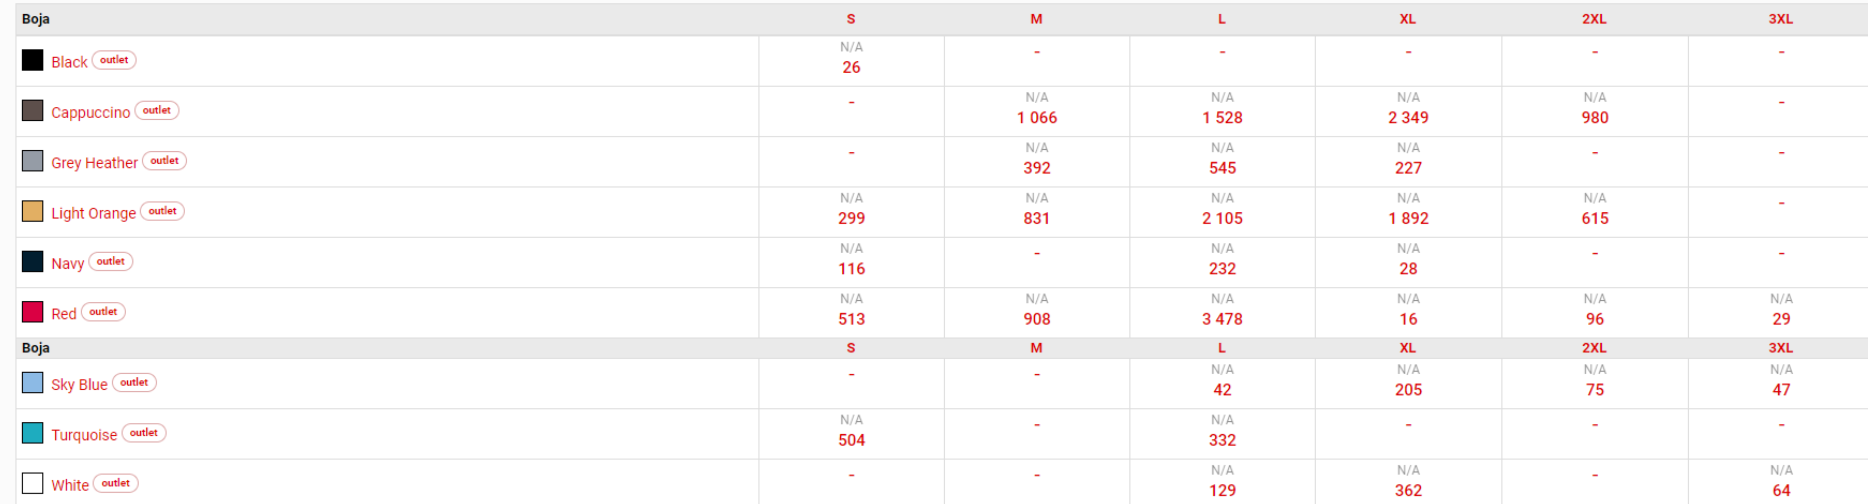
Task: Select the Turquoise color swatch
Action: point(33,433)
